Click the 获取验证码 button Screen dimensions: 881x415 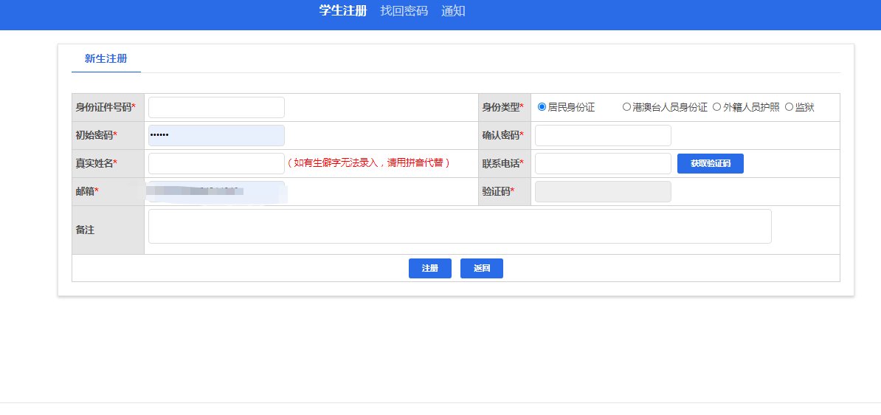(x=711, y=164)
